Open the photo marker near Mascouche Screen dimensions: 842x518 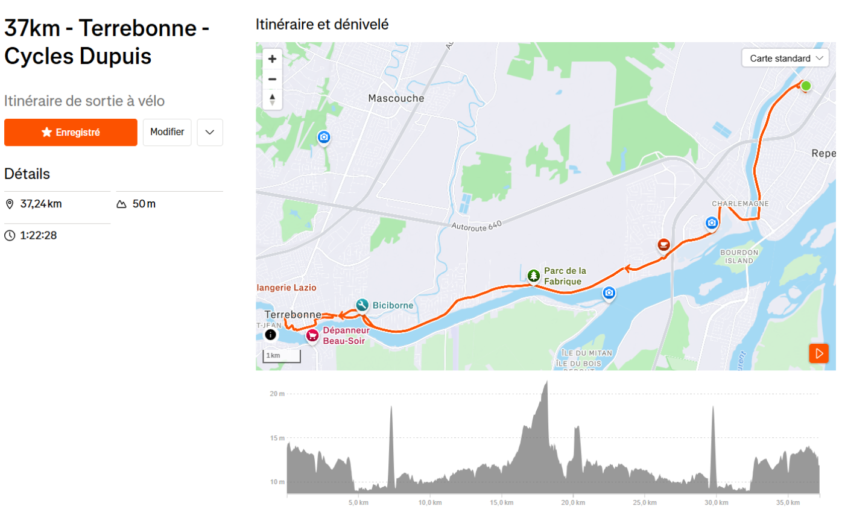[324, 137]
